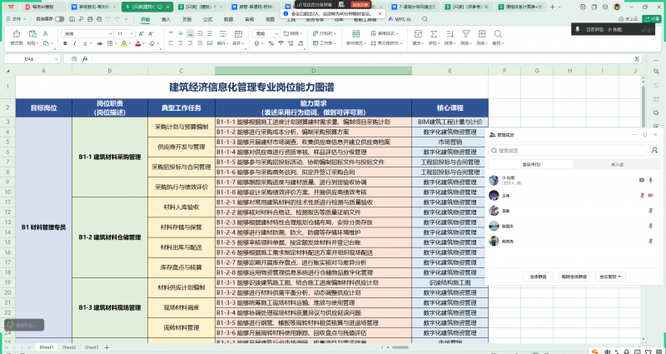Image resolution: width=666 pixels, height=354 pixels.
Task: Click the search members input field
Action: pos(568,150)
